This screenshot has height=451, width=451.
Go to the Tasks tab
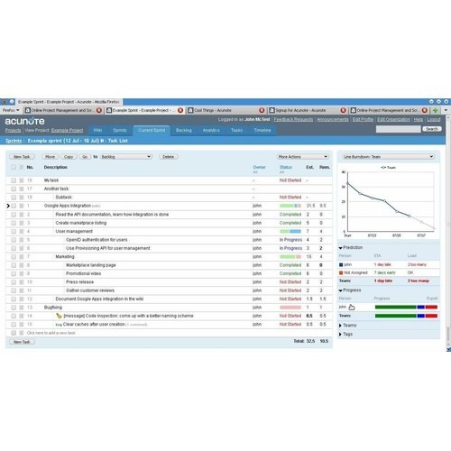pyautogui.click(x=236, y=130)
